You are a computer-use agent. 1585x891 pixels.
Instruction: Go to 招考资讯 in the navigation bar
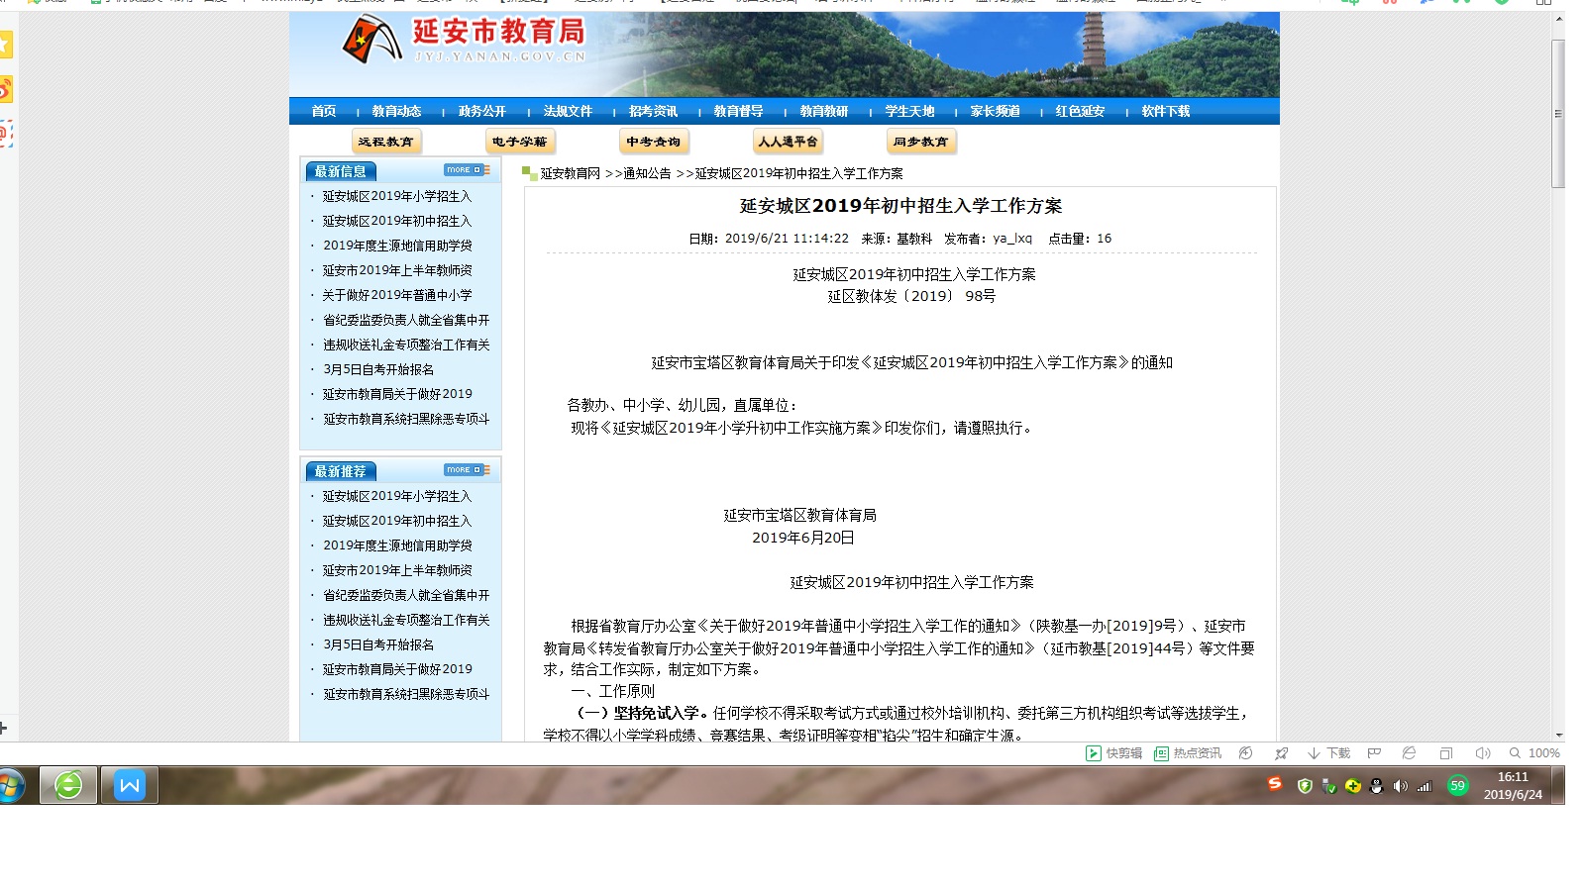click(x=653, y=111)
